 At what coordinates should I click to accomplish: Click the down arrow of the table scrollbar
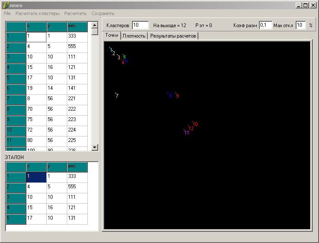[95, 147]
